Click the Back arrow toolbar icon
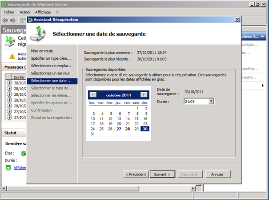Image resolution: width=269 pixels, height=200 pixels. (5, 20)
